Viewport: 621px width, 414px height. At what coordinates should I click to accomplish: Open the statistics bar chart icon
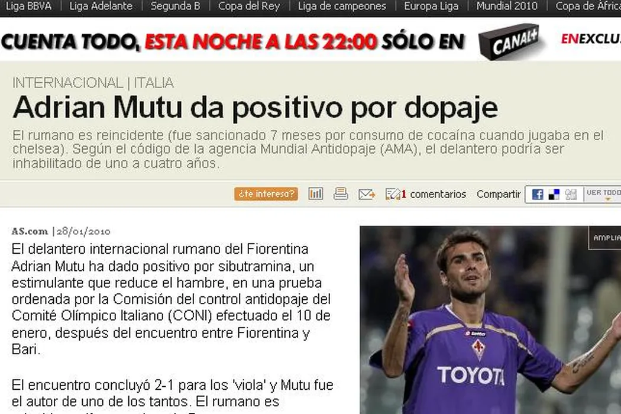tap(316, 194)
